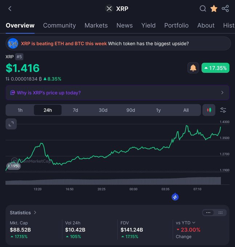Screen dimensions: 235x247
Task: Tap the XRP logo in header
Action: coord(109,9)
